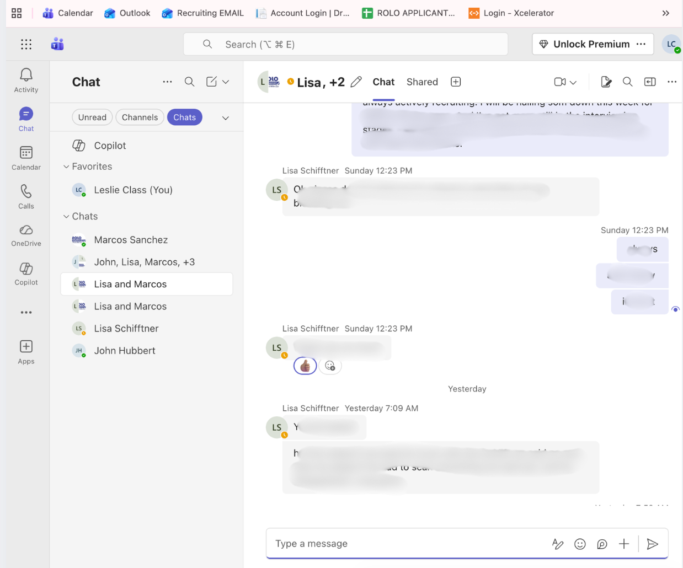Toggle the Channels filter
Image resolution: width=683 pixels, height=568 pixels.
pos(140,117)
